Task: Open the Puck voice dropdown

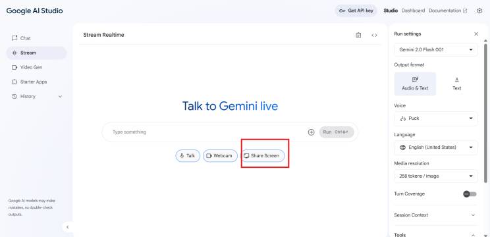Action: (x=436, y=118)
